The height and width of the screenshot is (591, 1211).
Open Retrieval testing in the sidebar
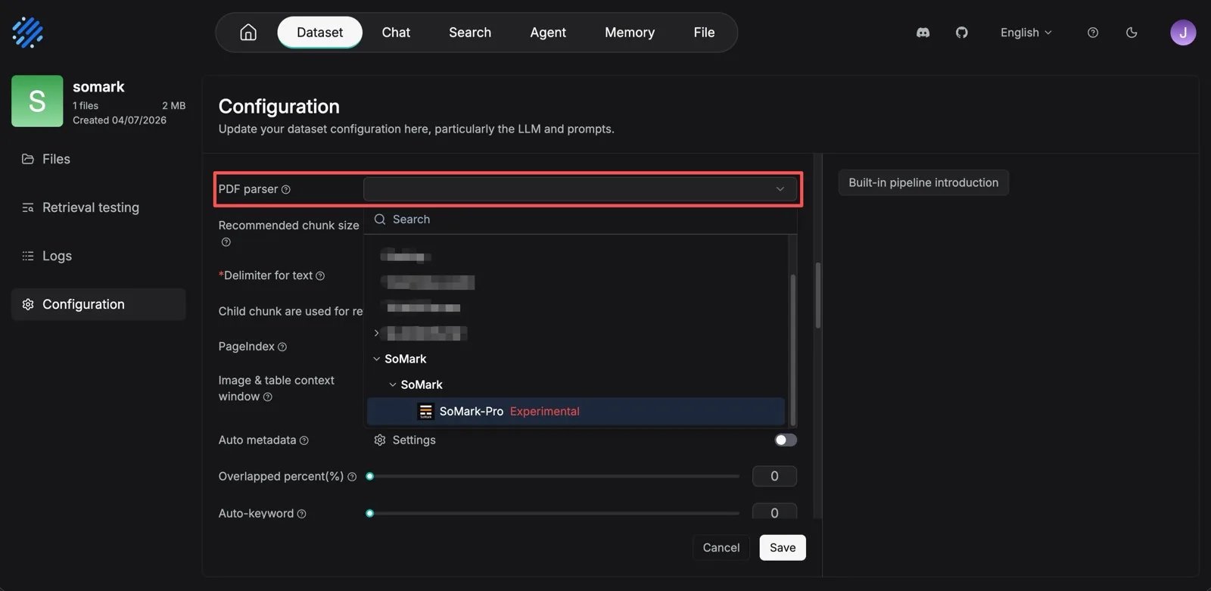click(98, 207)
